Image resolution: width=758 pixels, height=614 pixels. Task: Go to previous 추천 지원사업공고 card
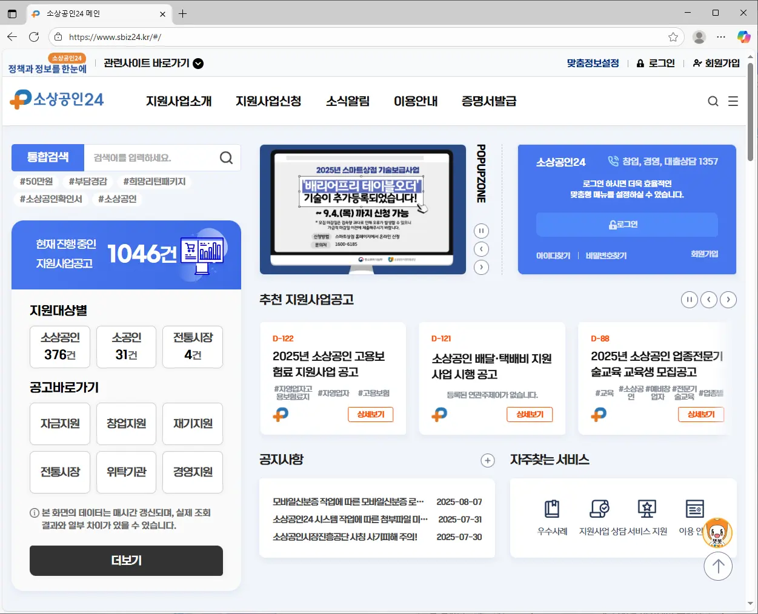pos(709,300)
